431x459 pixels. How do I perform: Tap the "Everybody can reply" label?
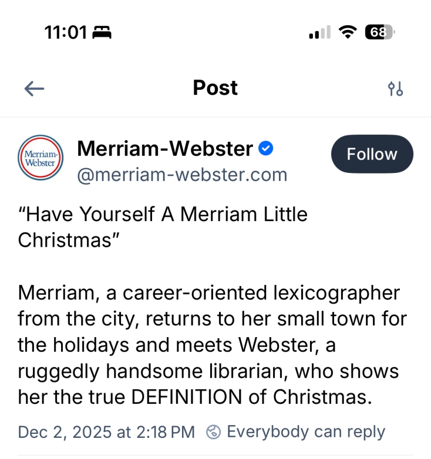pos(305,432)
